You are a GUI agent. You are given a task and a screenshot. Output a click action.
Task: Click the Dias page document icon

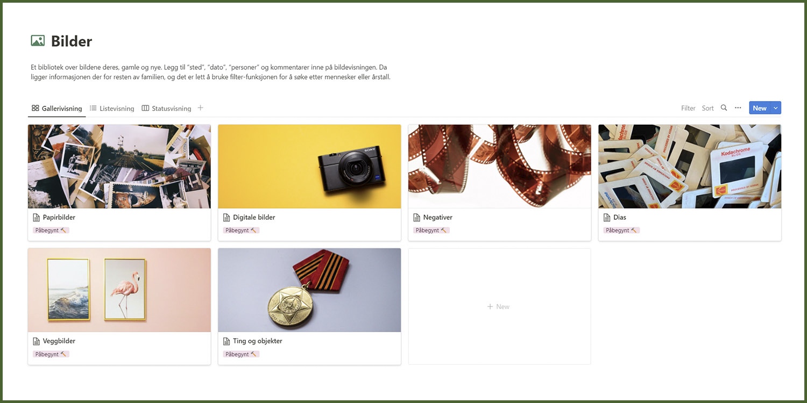pos(607,218)
